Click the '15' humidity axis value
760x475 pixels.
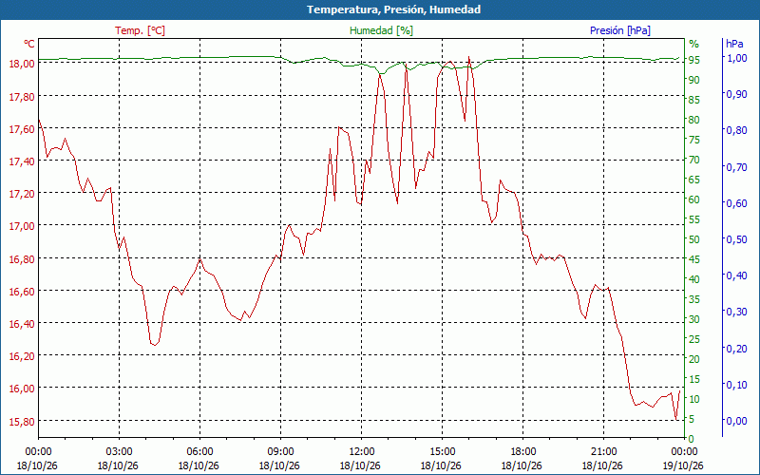point(694,379)
